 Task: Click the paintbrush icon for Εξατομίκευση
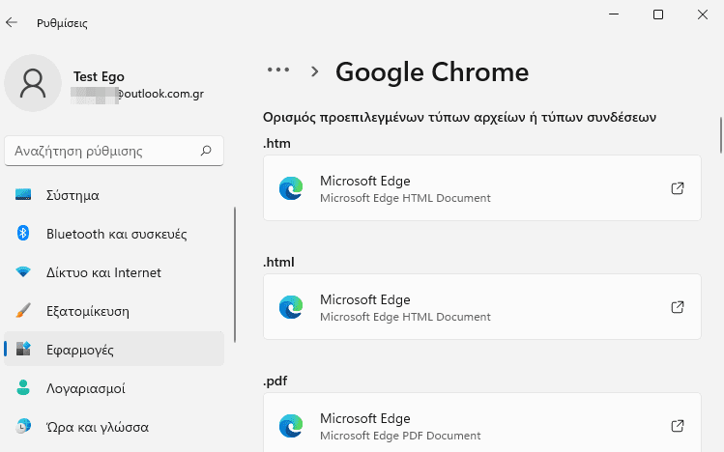[x=23, y=310]
